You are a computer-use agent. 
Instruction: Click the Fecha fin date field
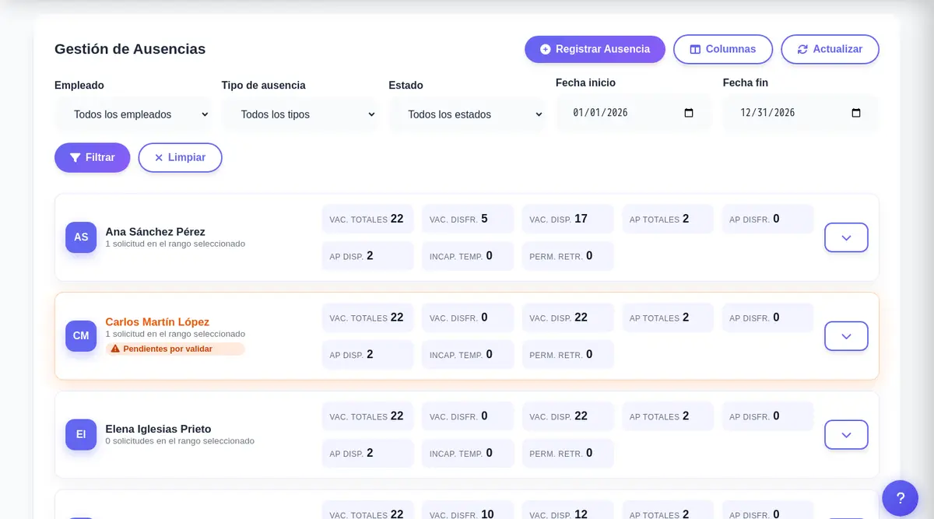[x=801, y=113]
